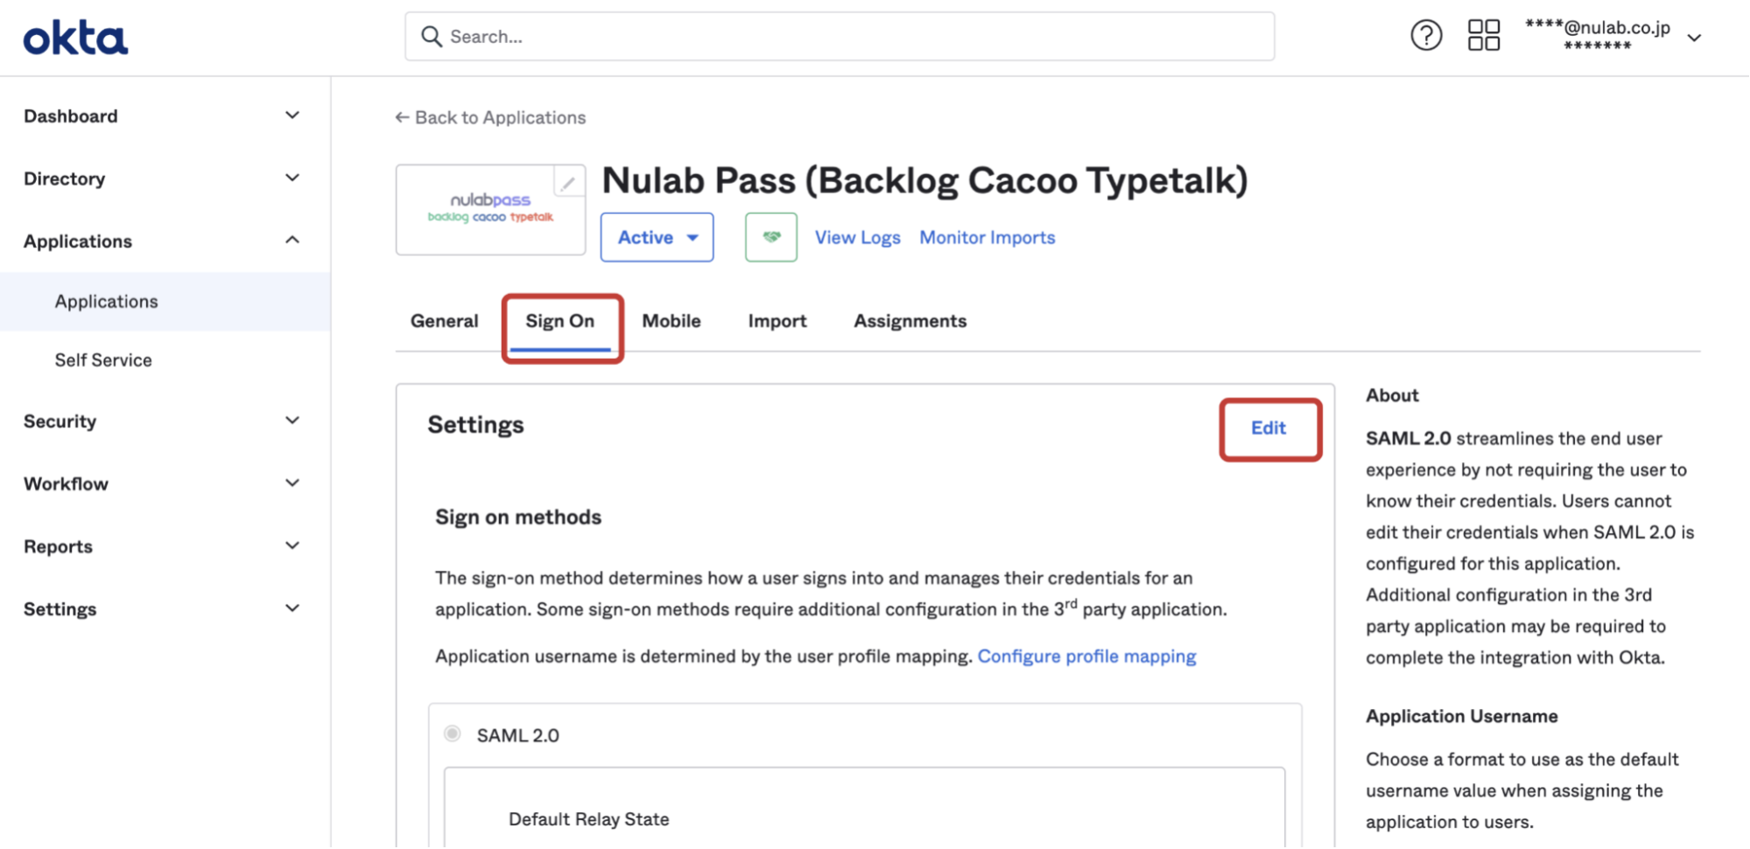Click the Security sidebar label
Image resolution: width=1750 pixels, height=849 pixels.
point(60,421)
